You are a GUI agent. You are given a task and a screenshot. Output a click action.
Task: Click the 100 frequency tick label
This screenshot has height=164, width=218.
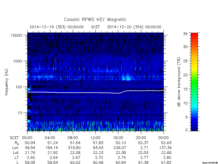19,87
